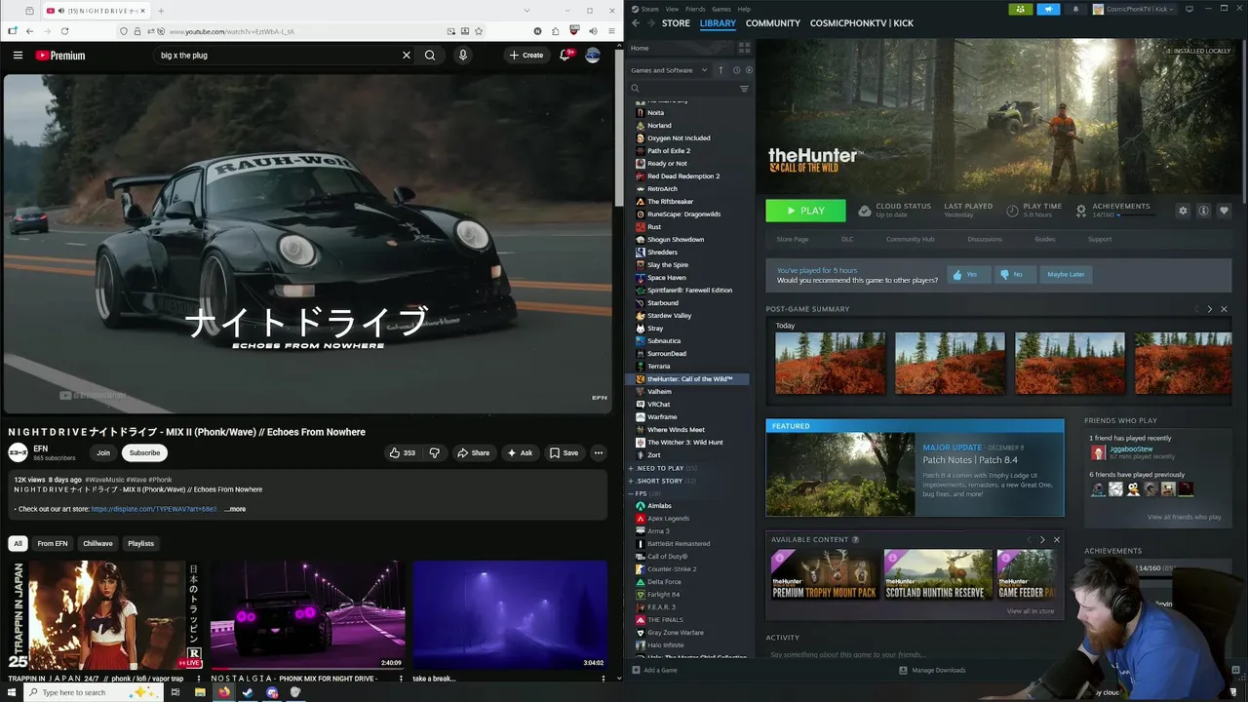This screenshot has height=702, width=1248.
Task: Select the Chillwave filter chip
Action: [97, 543]
